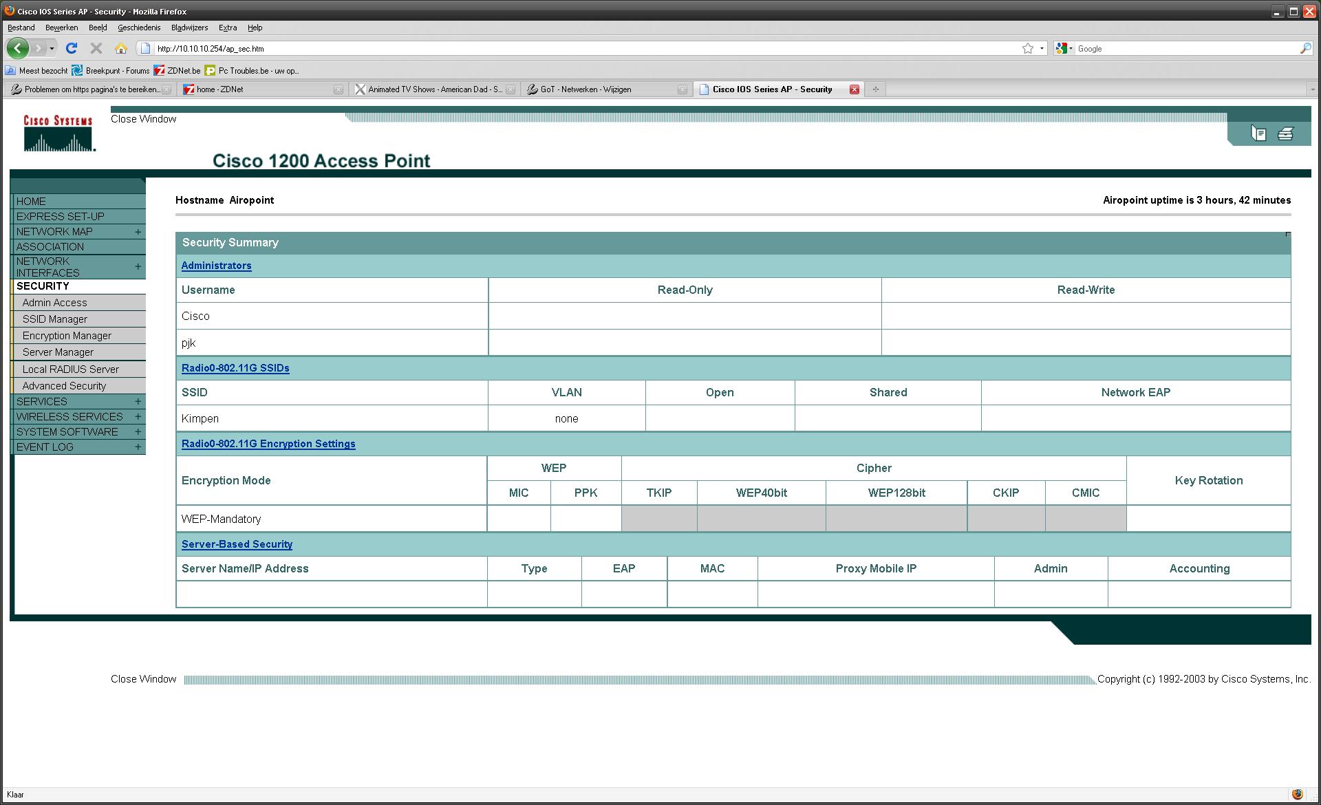Click the search magnifier icon
Screen dimensions: 1321x805
(x=1305, y=48)
